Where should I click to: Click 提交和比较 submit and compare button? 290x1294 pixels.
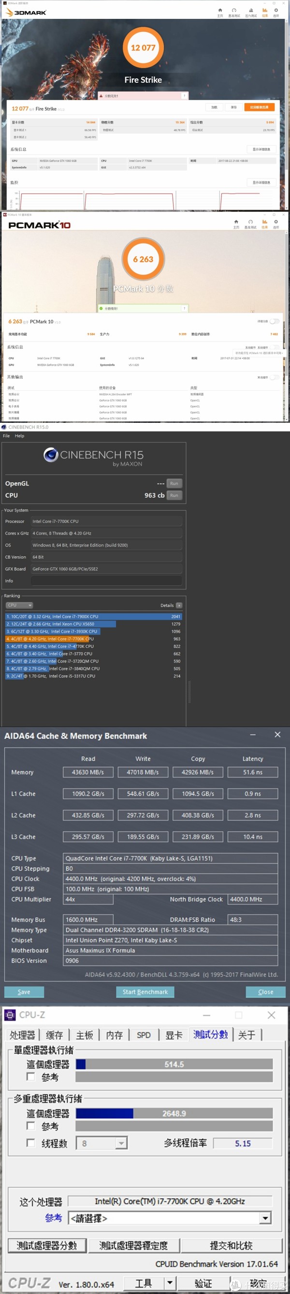point(231,1245)
